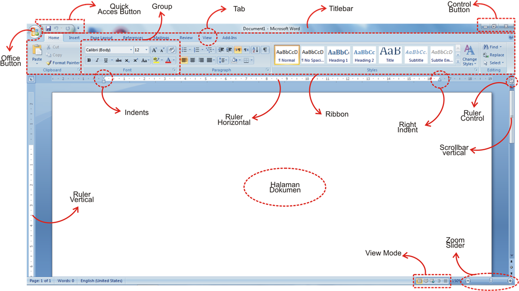Image resolution: width=519 pixels, height=291 pixels.
Task: Click Find in the Editing group
Action: 492,47
